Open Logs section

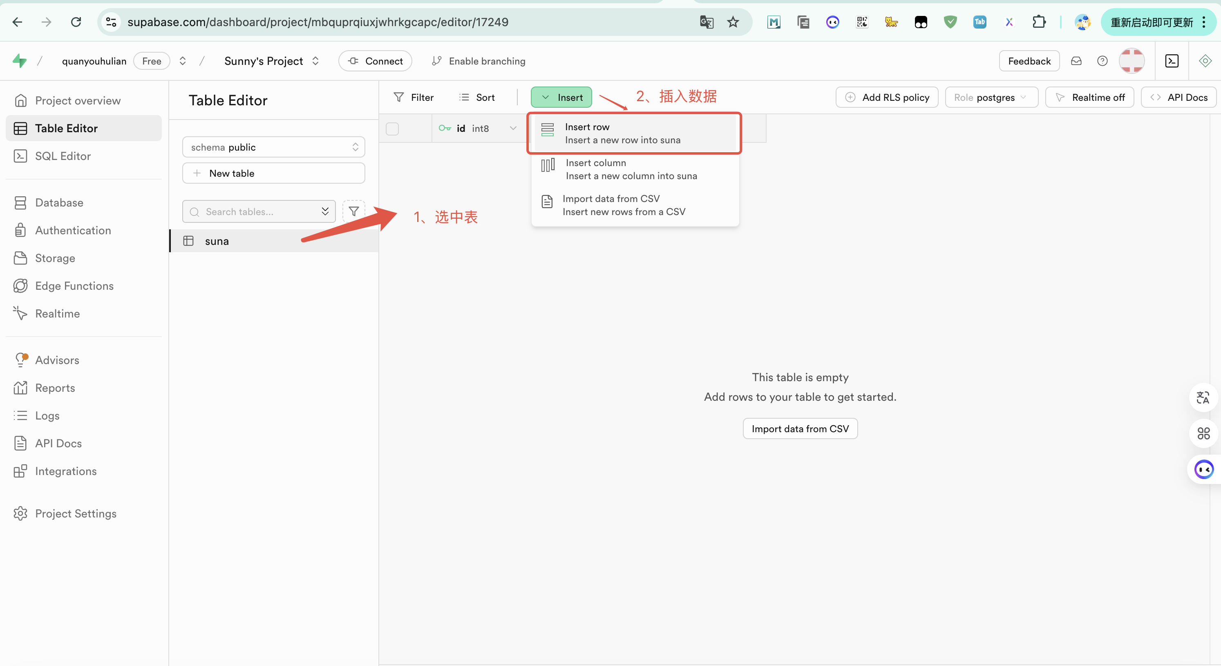[x=47, y=415]
